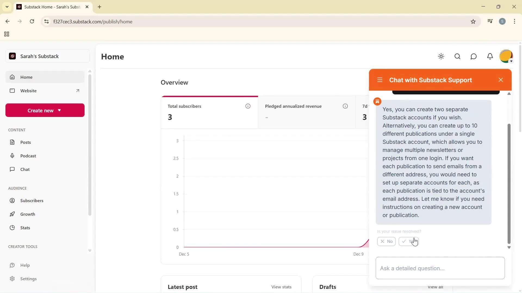Click the View stats link

pos(281,287)
